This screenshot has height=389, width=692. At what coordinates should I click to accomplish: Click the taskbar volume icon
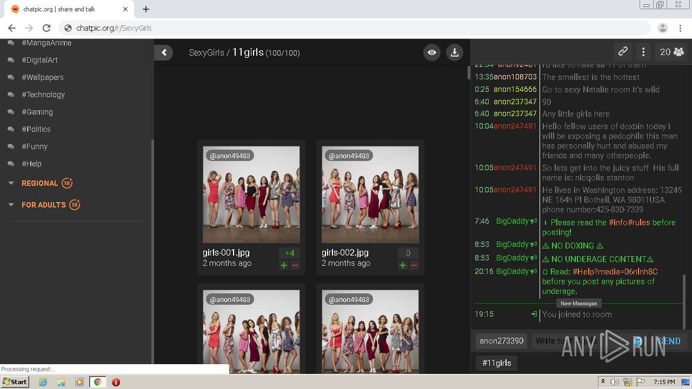point(615,382)
